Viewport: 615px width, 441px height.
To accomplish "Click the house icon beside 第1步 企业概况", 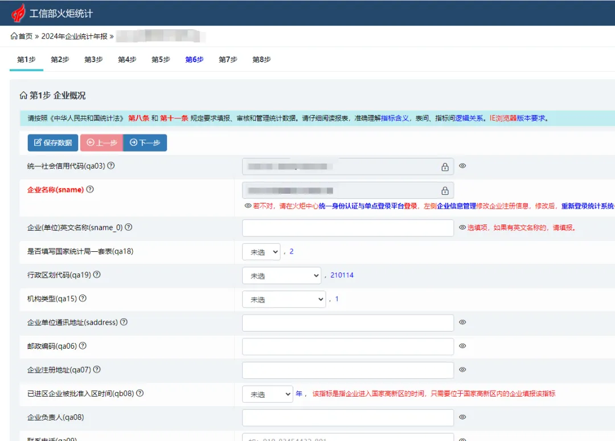I will coord(23,95).
